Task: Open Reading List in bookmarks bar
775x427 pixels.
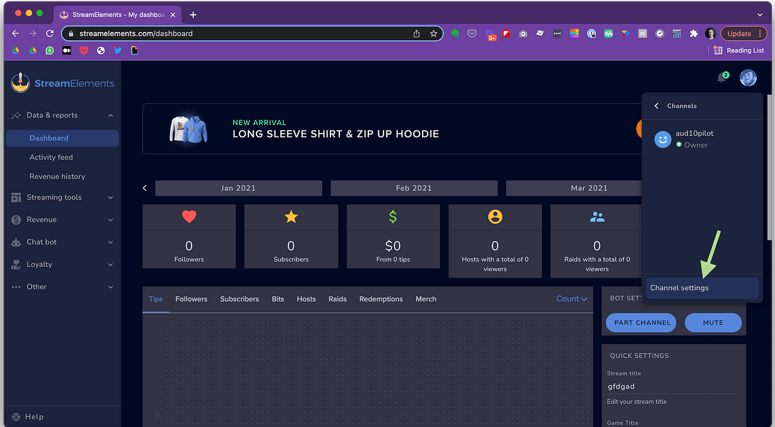Action: coord(739,50)
